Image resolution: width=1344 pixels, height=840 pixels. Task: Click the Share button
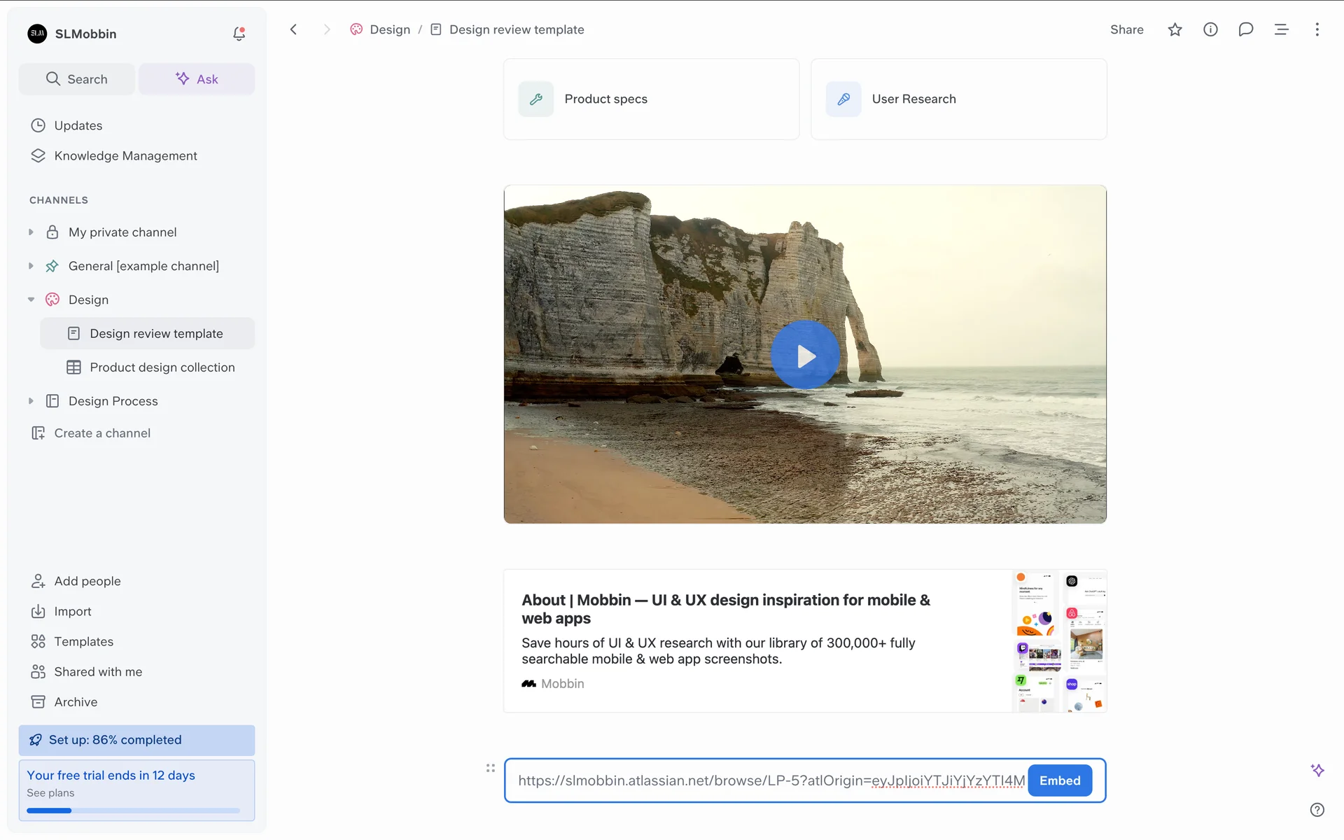point(1126,29)
